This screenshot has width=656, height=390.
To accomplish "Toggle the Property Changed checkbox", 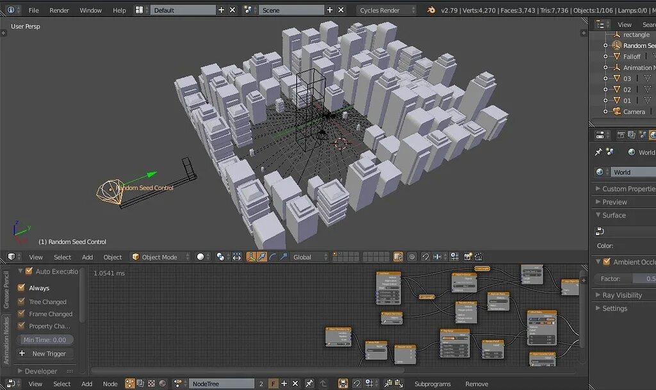I will (21, 325).
